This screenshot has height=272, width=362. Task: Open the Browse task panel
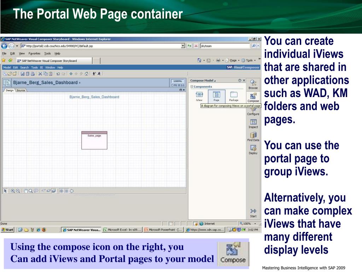pyautogui.click(x=253, y=85)
